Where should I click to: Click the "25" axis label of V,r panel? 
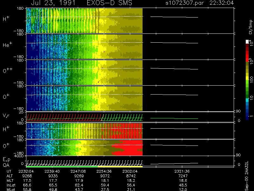point(22,112)
